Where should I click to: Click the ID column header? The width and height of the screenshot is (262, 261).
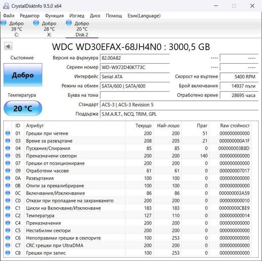click(18, 125)
